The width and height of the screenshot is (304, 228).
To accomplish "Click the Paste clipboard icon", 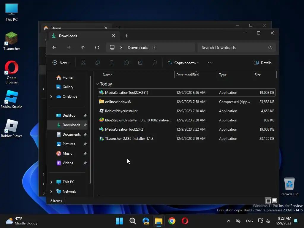I will 112,63.
